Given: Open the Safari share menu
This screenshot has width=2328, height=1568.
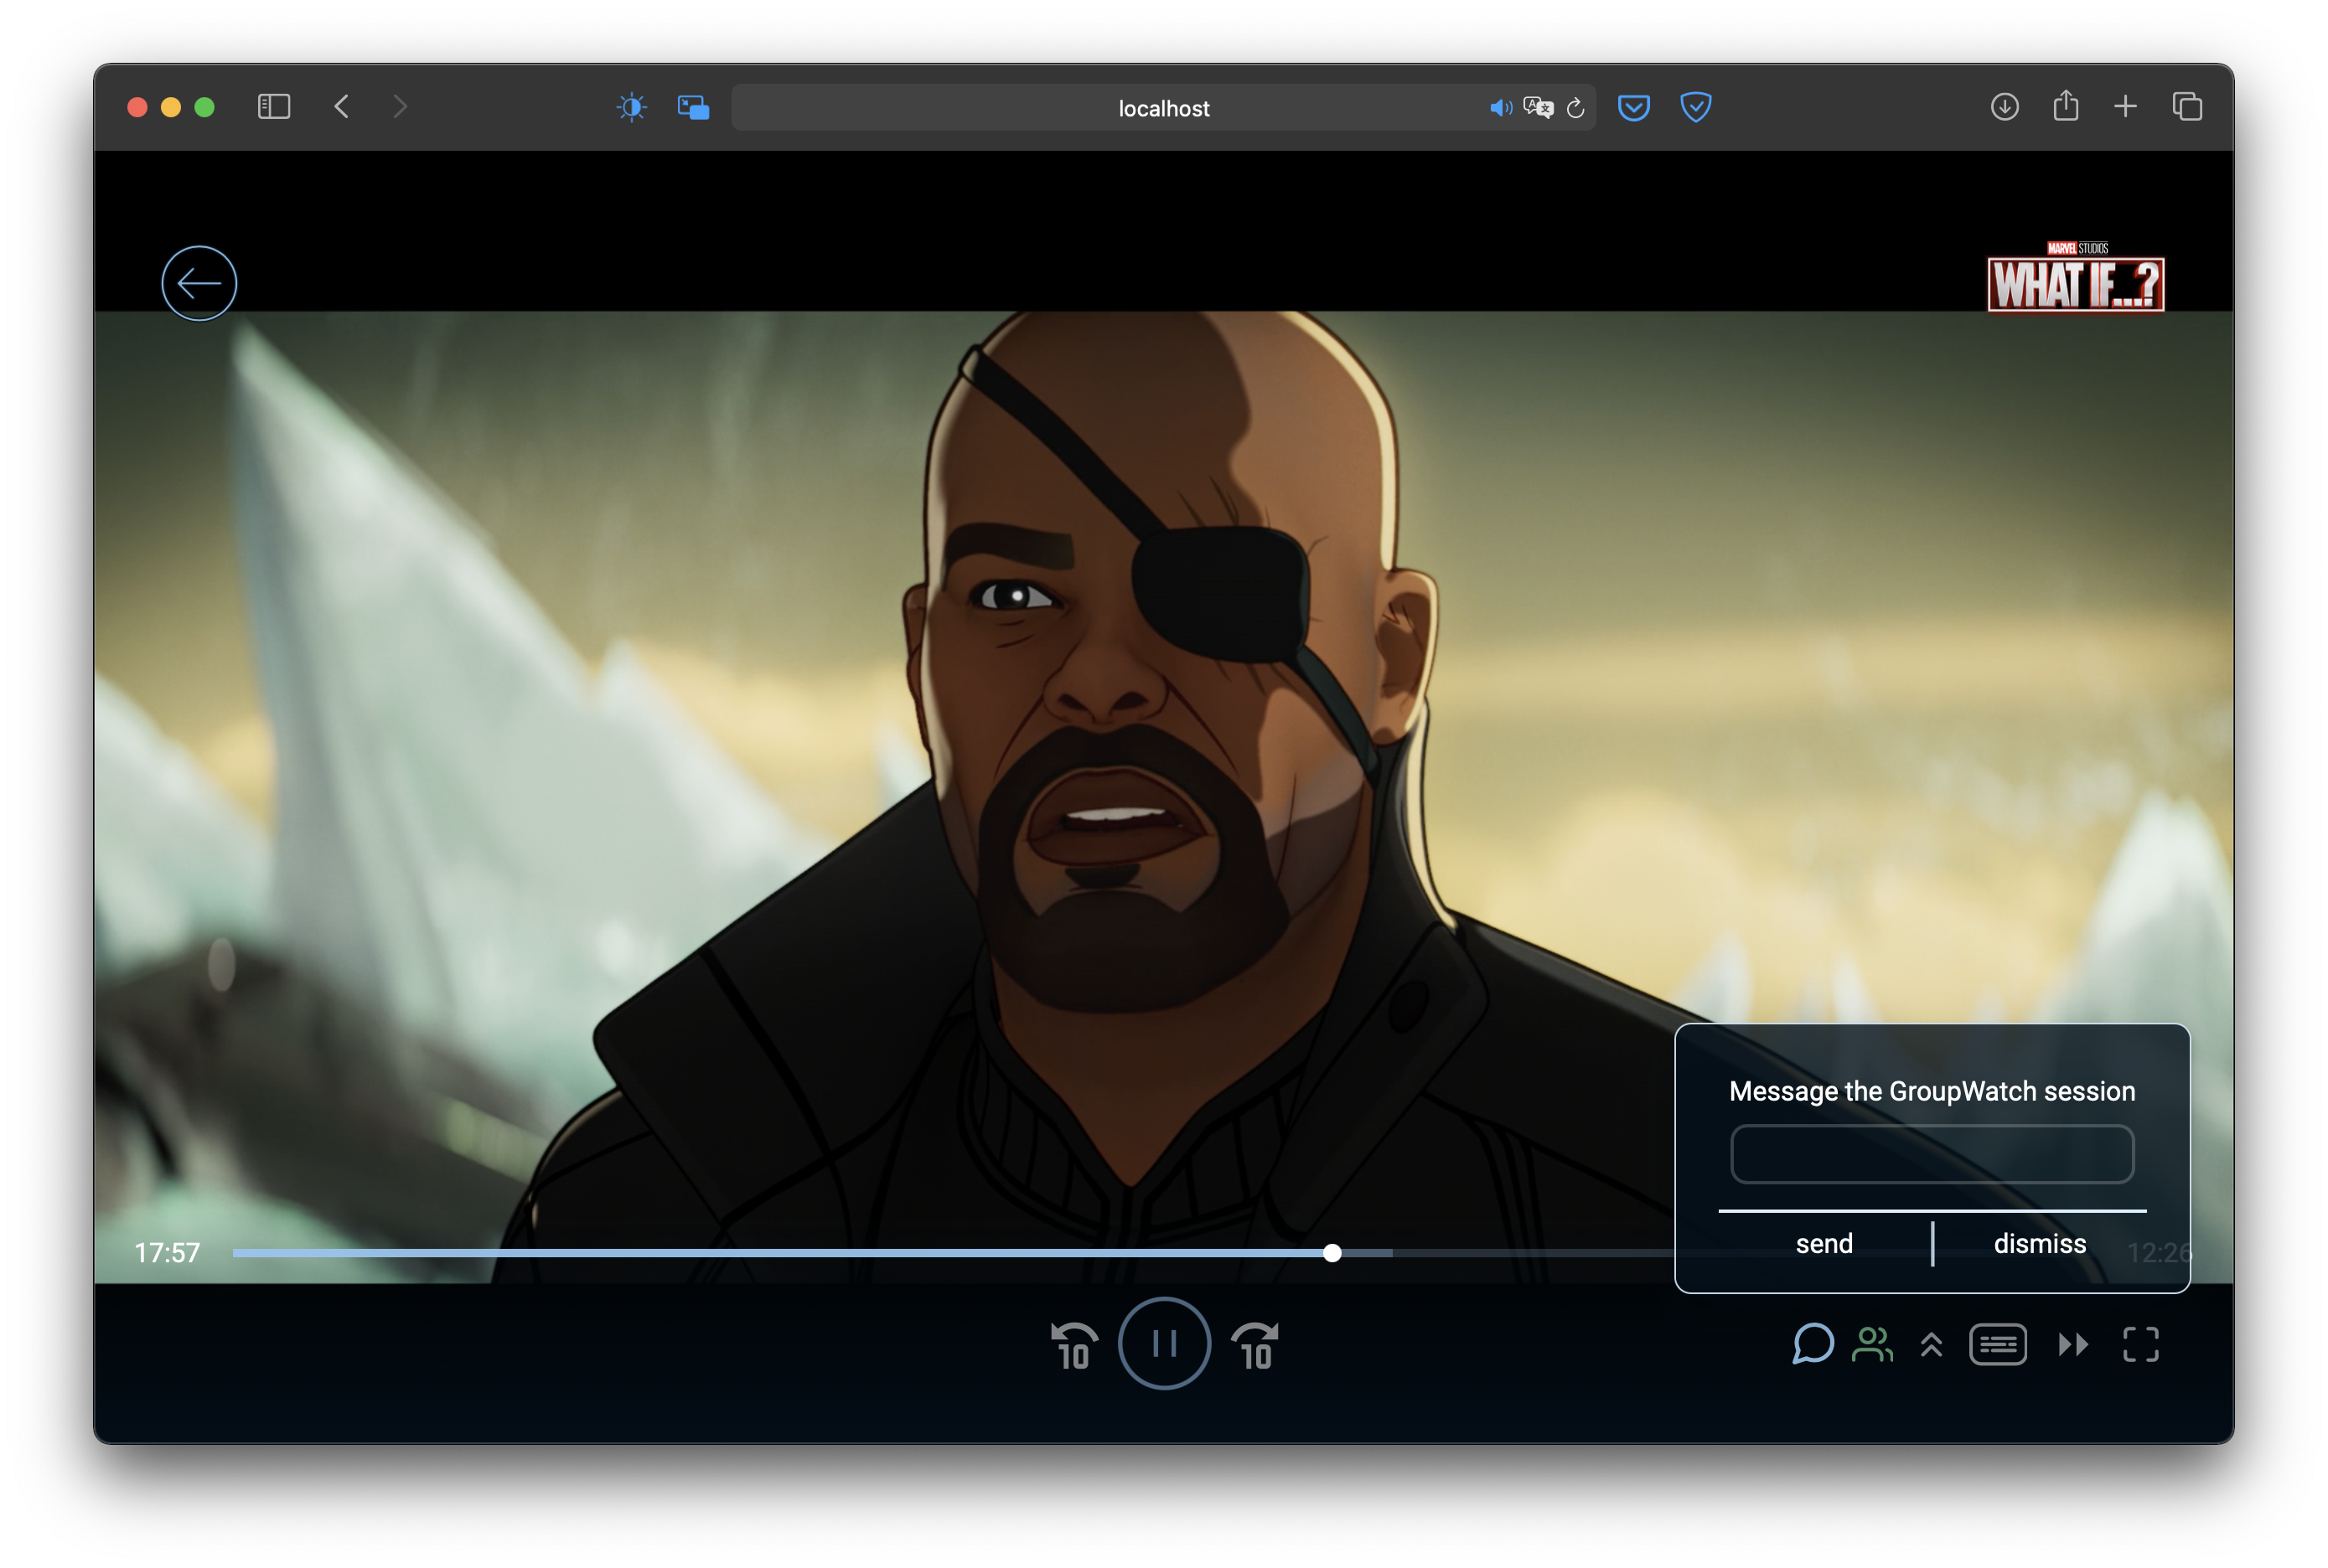Looking at the screenshot, I should point(2065,107).
